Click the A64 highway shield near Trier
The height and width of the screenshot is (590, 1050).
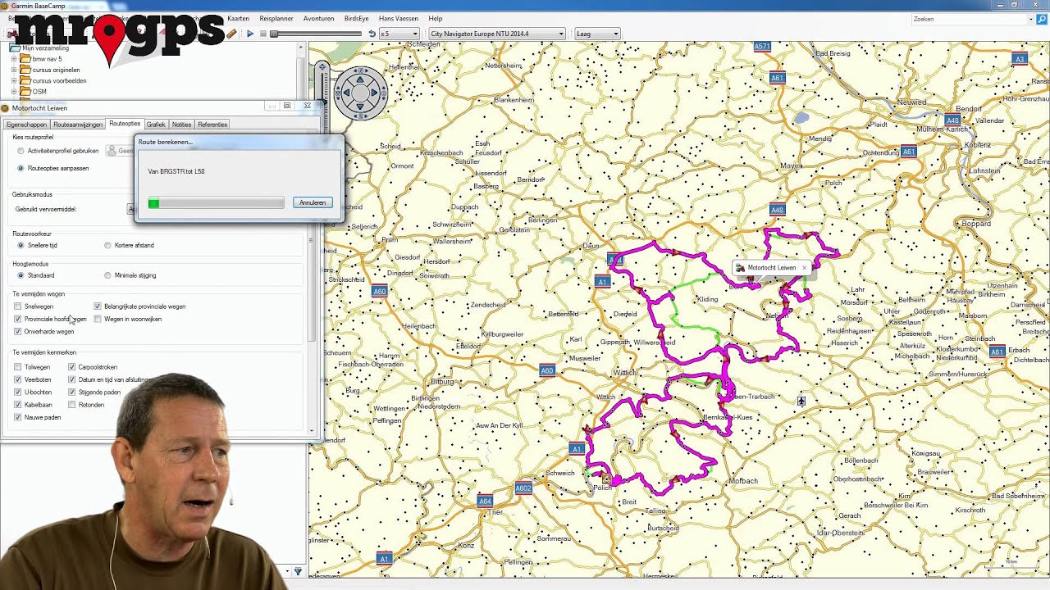click(485, 501)
